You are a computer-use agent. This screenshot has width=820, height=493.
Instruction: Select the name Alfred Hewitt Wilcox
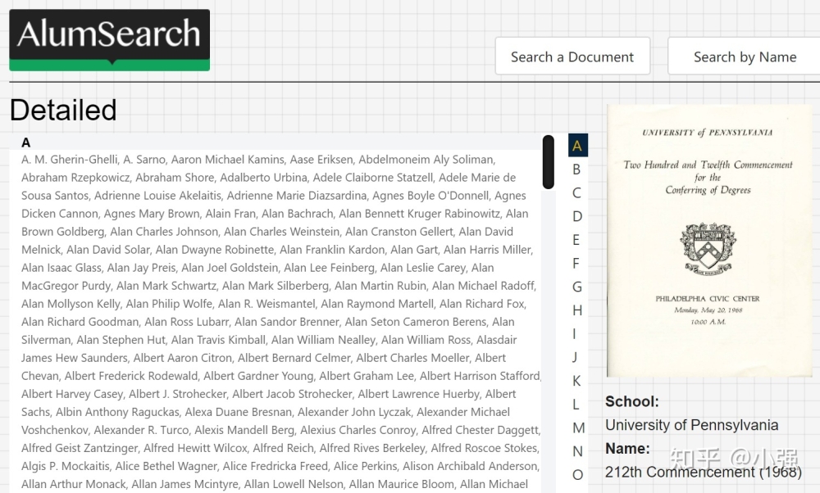(195, 448)
